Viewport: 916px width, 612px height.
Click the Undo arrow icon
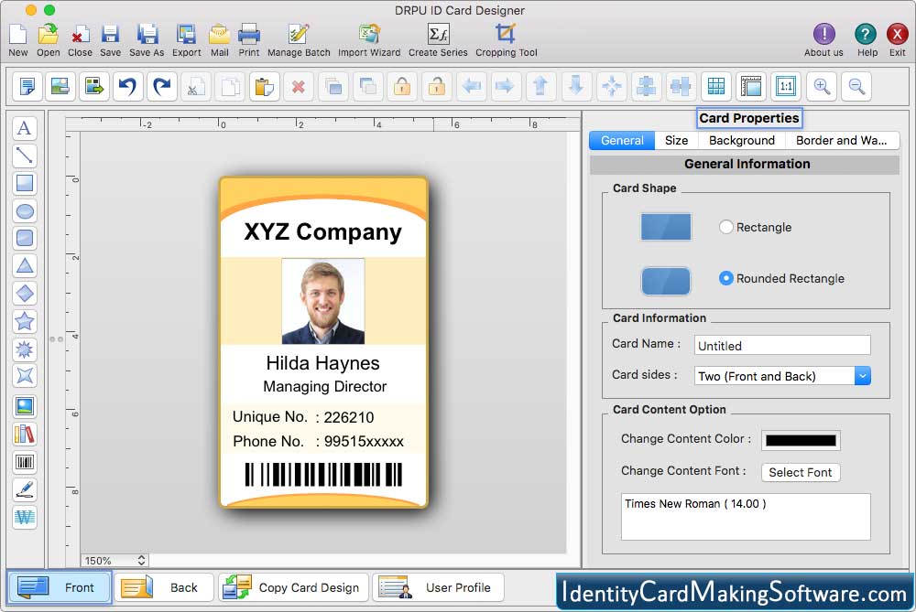(x=127, y=86)
